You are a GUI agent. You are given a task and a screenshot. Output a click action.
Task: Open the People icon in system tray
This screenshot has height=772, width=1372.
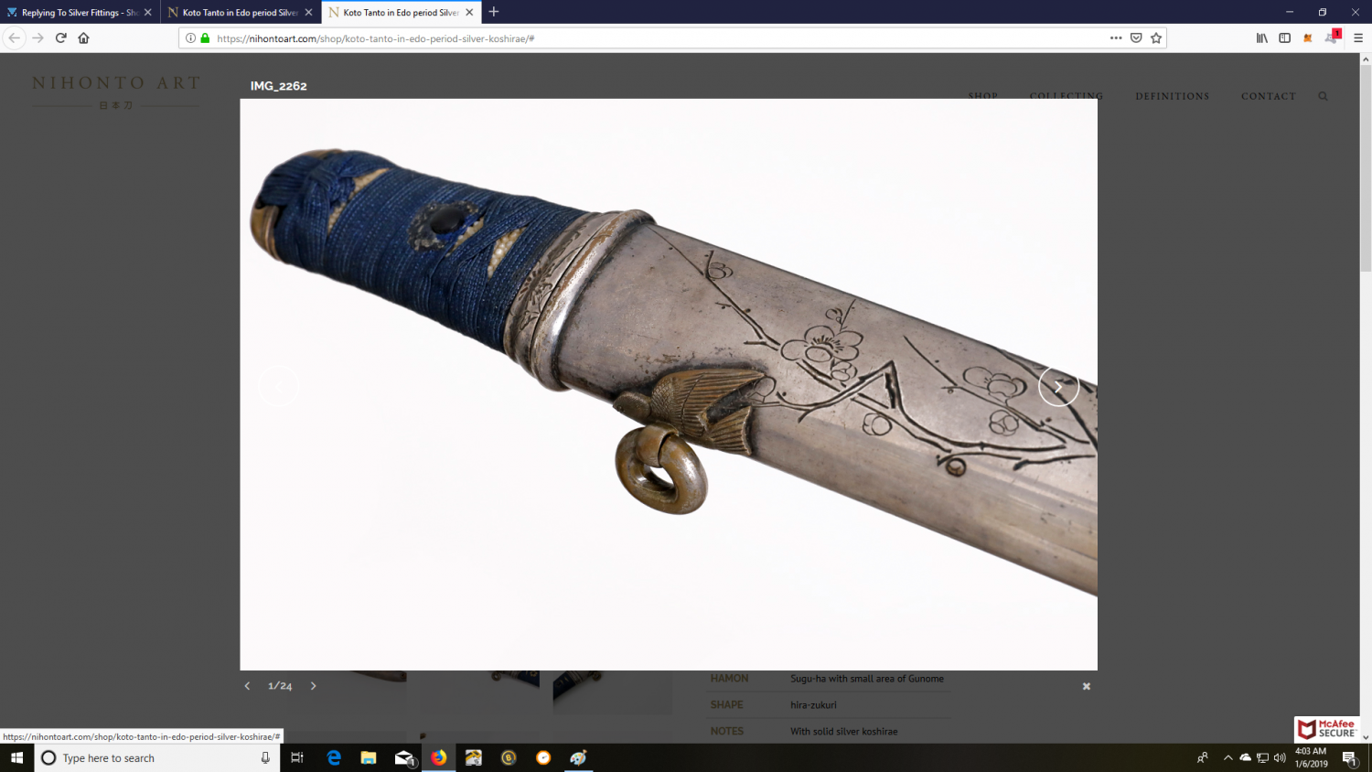coord(1203,757)
